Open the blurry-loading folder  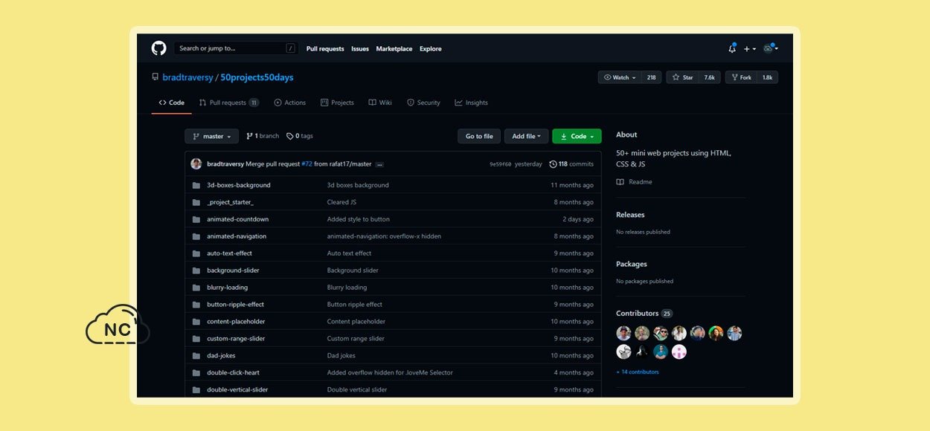point(228,288)
